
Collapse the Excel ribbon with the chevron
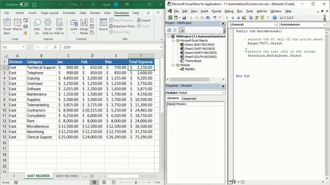[x=161, y=39]
